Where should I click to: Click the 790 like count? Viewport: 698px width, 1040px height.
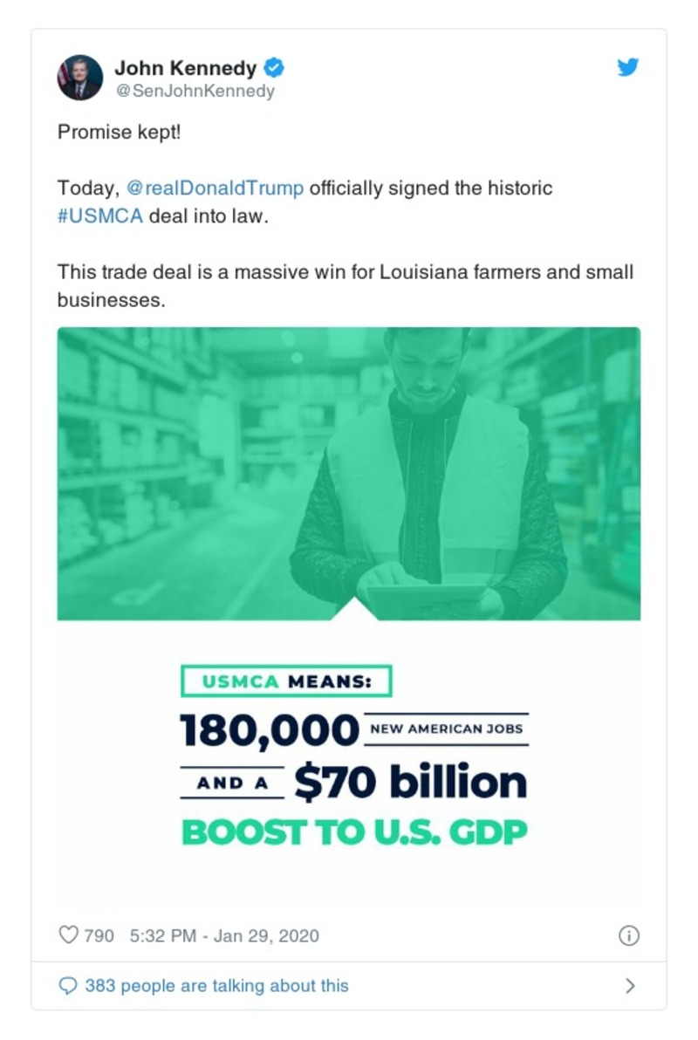click(98, 934)
